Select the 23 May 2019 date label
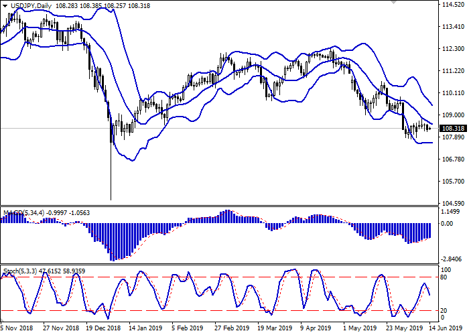The height and width of the screenshot is (335, 469). click(x=400, y=329)
